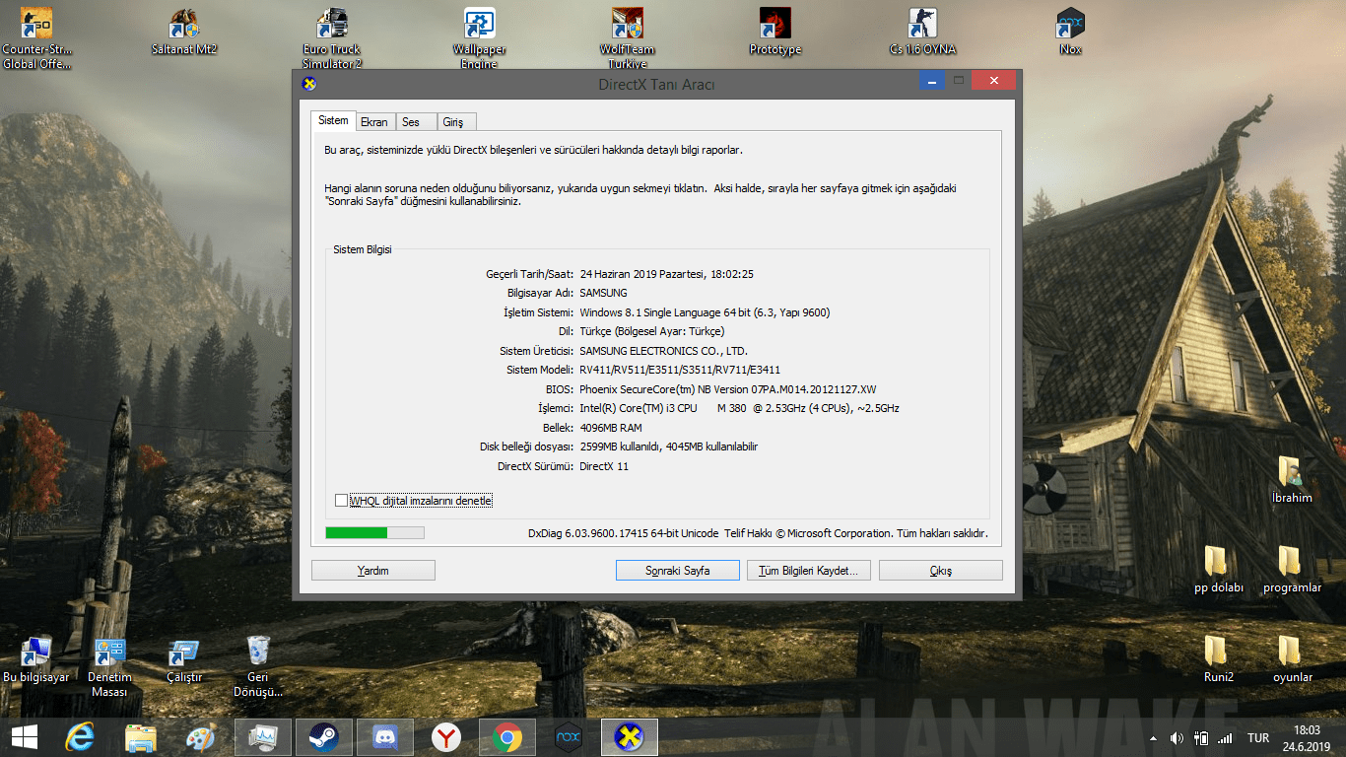Open system monitor app in taskbar
Image resolution: width=1346 pixels, height=757 pixels.
263,737
